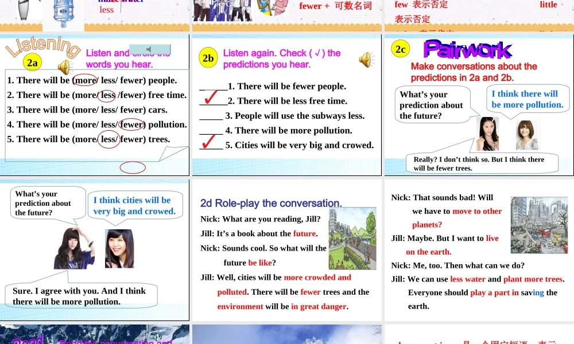
Task: Click circled word 'fewer' in the 2a pollution sentence
Action: click(x=132, y=124)
